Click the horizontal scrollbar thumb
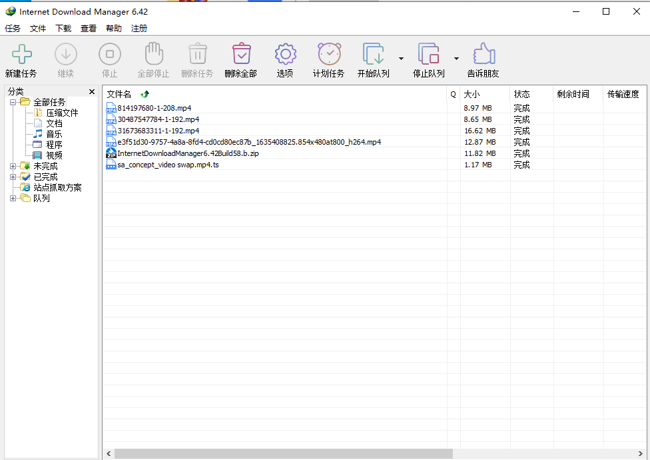Image resolution: width=650 pixels, height=460 pixels. 284,454
